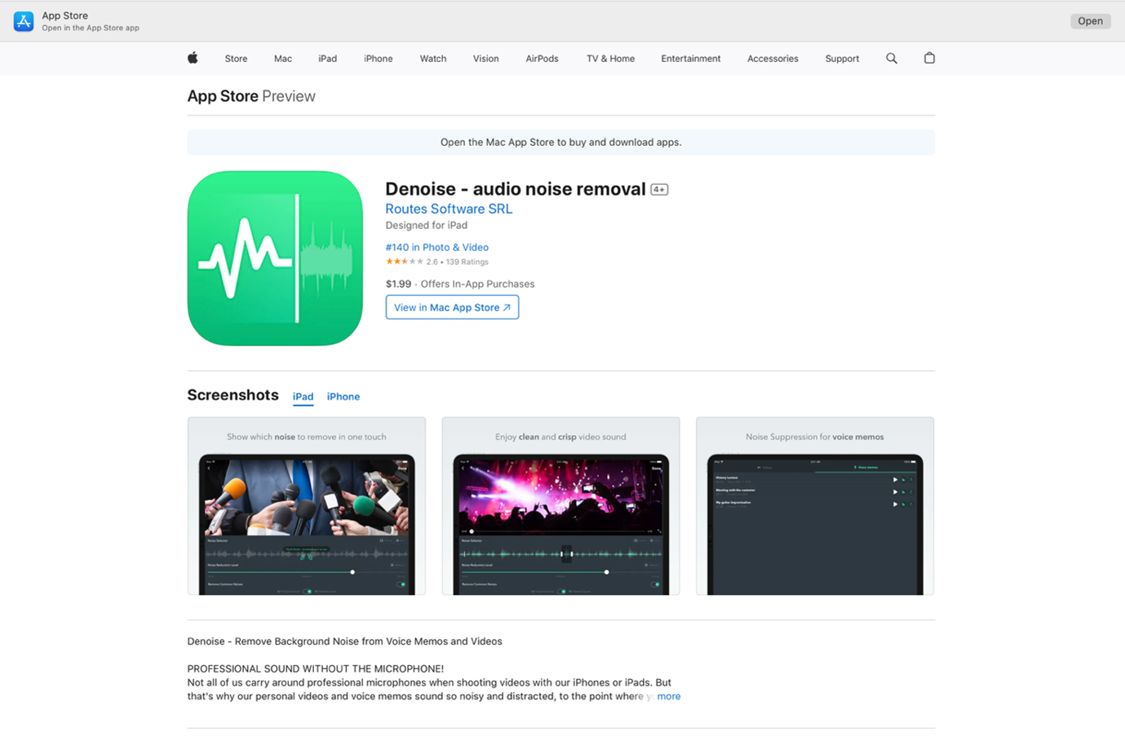Open the clean and crisp video screenshot
The width and height of the screenshot is (1125, 740).
tap(560, 506)
